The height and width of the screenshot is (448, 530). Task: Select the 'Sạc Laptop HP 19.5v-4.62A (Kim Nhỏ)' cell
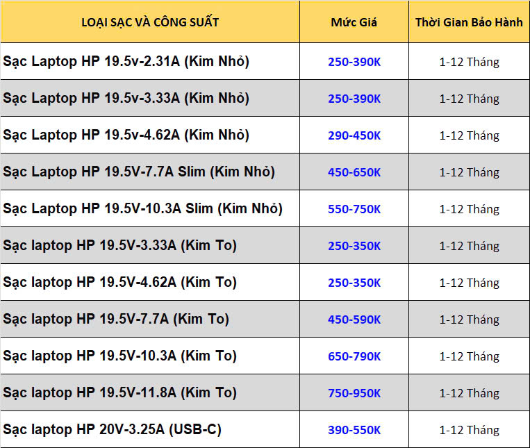click(150, 135)
